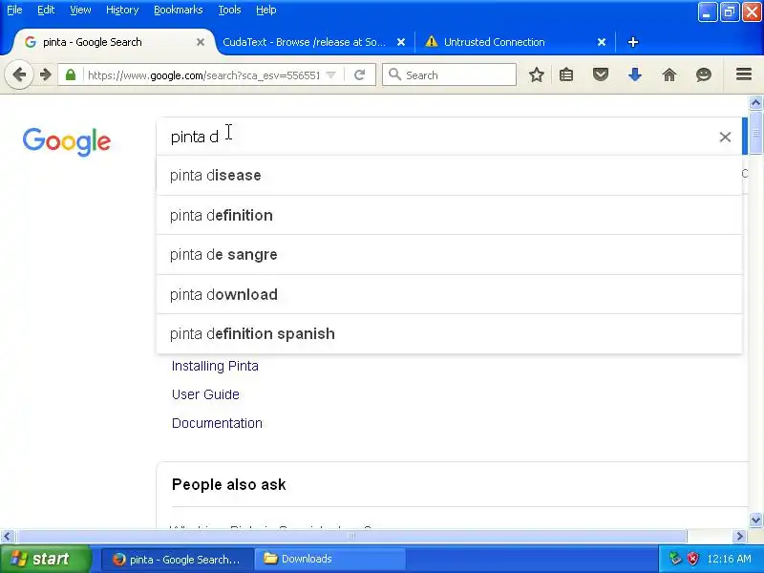Open the Installing Pinta link
The width and height of the screenshot is (764, 573).
click(215, 366)
